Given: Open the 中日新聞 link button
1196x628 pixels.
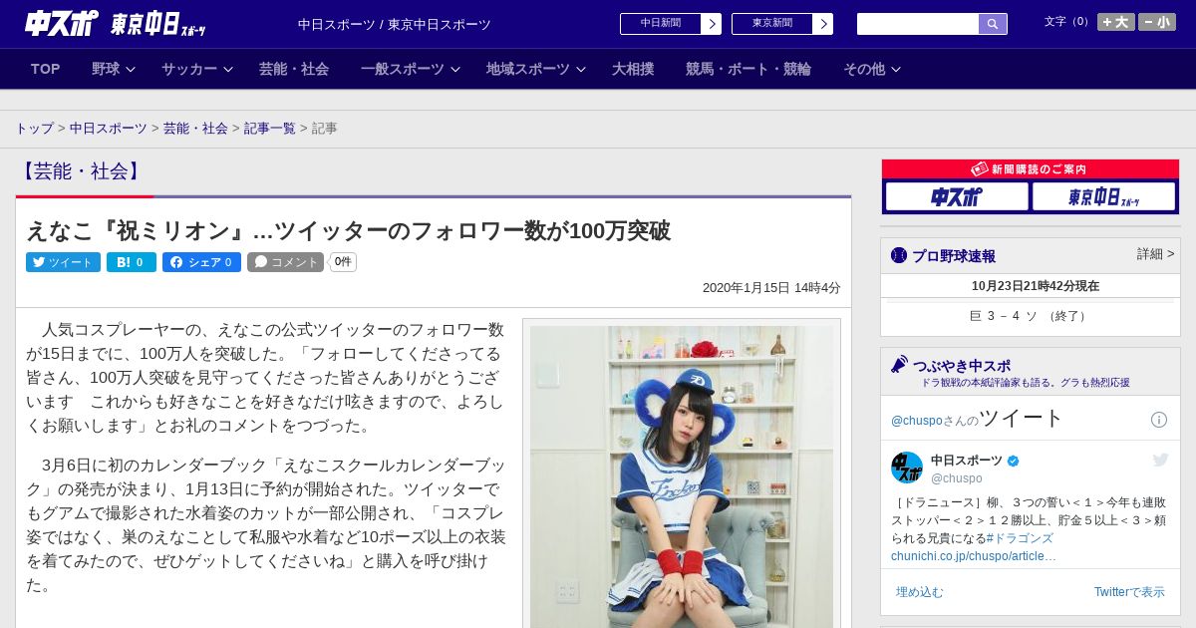Looking at the screenshot, I should click(661, 24).
